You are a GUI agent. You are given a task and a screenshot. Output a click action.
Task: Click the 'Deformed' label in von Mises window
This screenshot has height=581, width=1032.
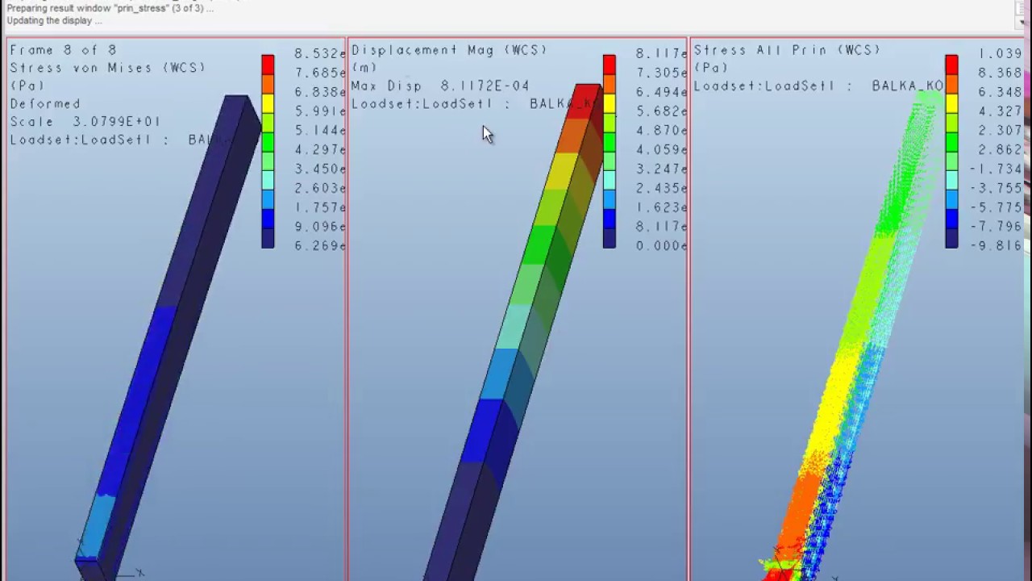tap(45, 104)
